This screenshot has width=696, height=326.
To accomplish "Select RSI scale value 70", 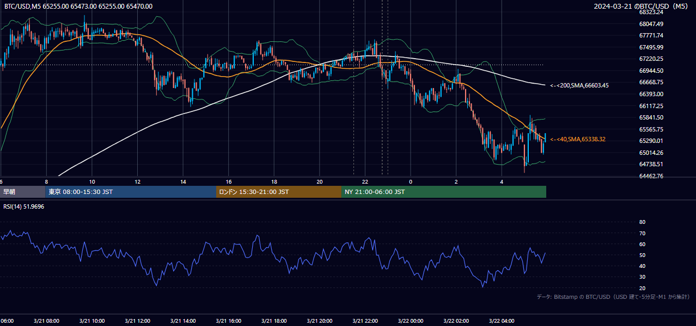I will coord(642,233).
